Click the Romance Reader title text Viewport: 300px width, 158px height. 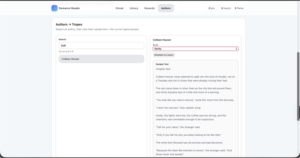pyautogui.click(x=70, y=8)
